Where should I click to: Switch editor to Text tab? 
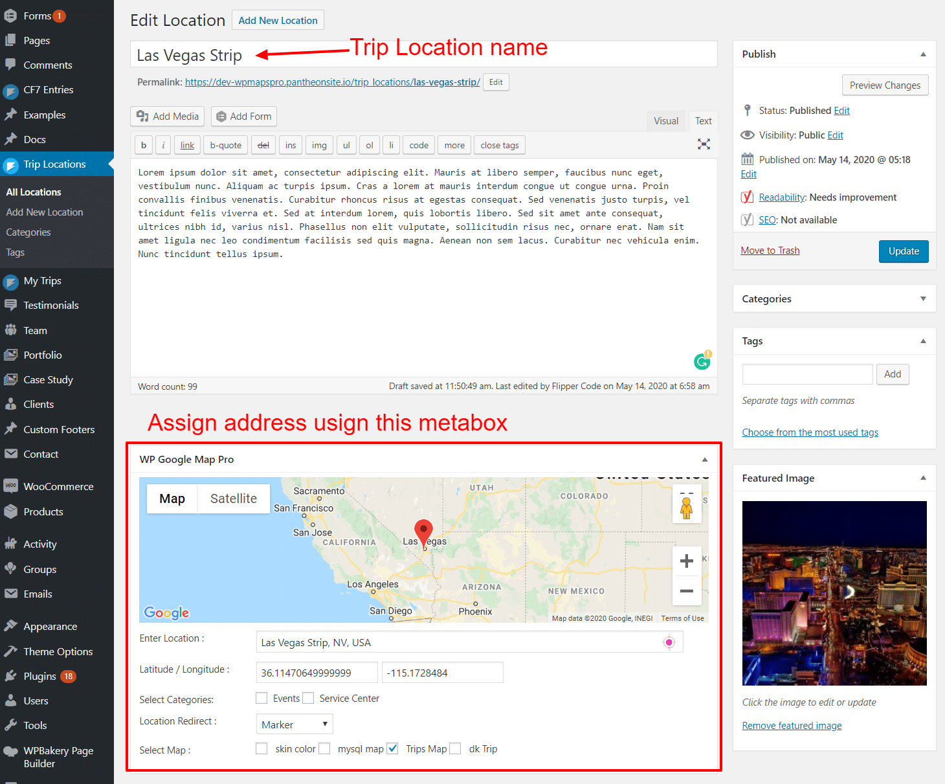[x=703, y=120]
